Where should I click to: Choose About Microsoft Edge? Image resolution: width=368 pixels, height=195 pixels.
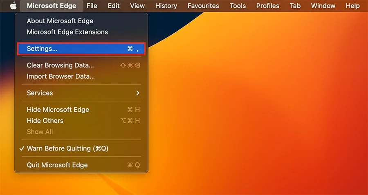(x=81, y=21)
